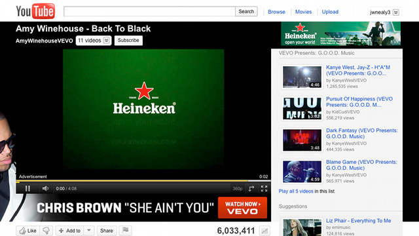This screenshot has width=419, height=236.
Task: Click the video progress bar
Action: [x=143, y=181]
